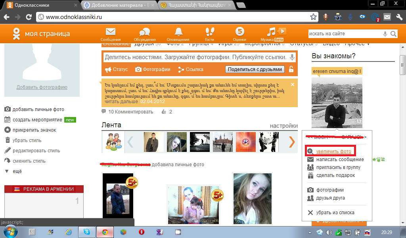Screen dimensions: 406x238
Task: Click the microphone in the site search field
Action: 385,34
